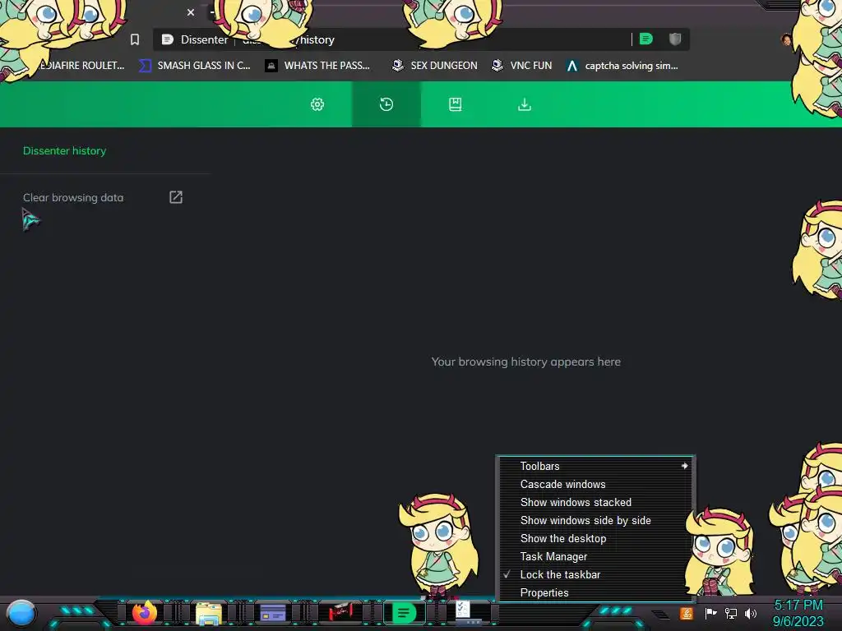Click Clear browsing data

73,197
